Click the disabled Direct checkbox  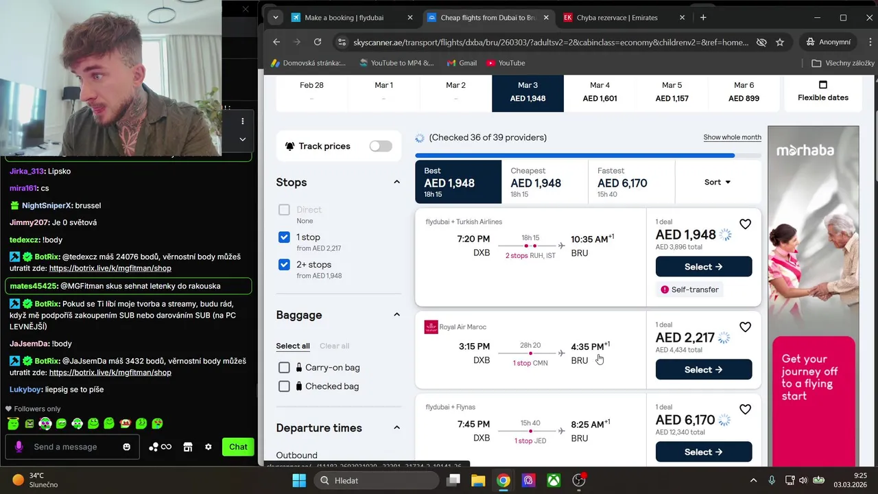click(284, 210)
